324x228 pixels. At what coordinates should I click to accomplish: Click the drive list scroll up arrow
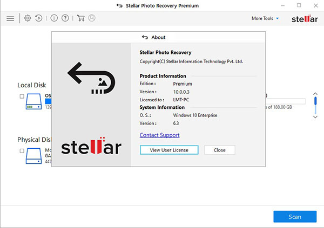click(x=315, y=94)
